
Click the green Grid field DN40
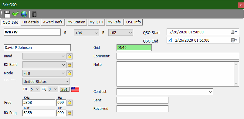tap(134, 48)
